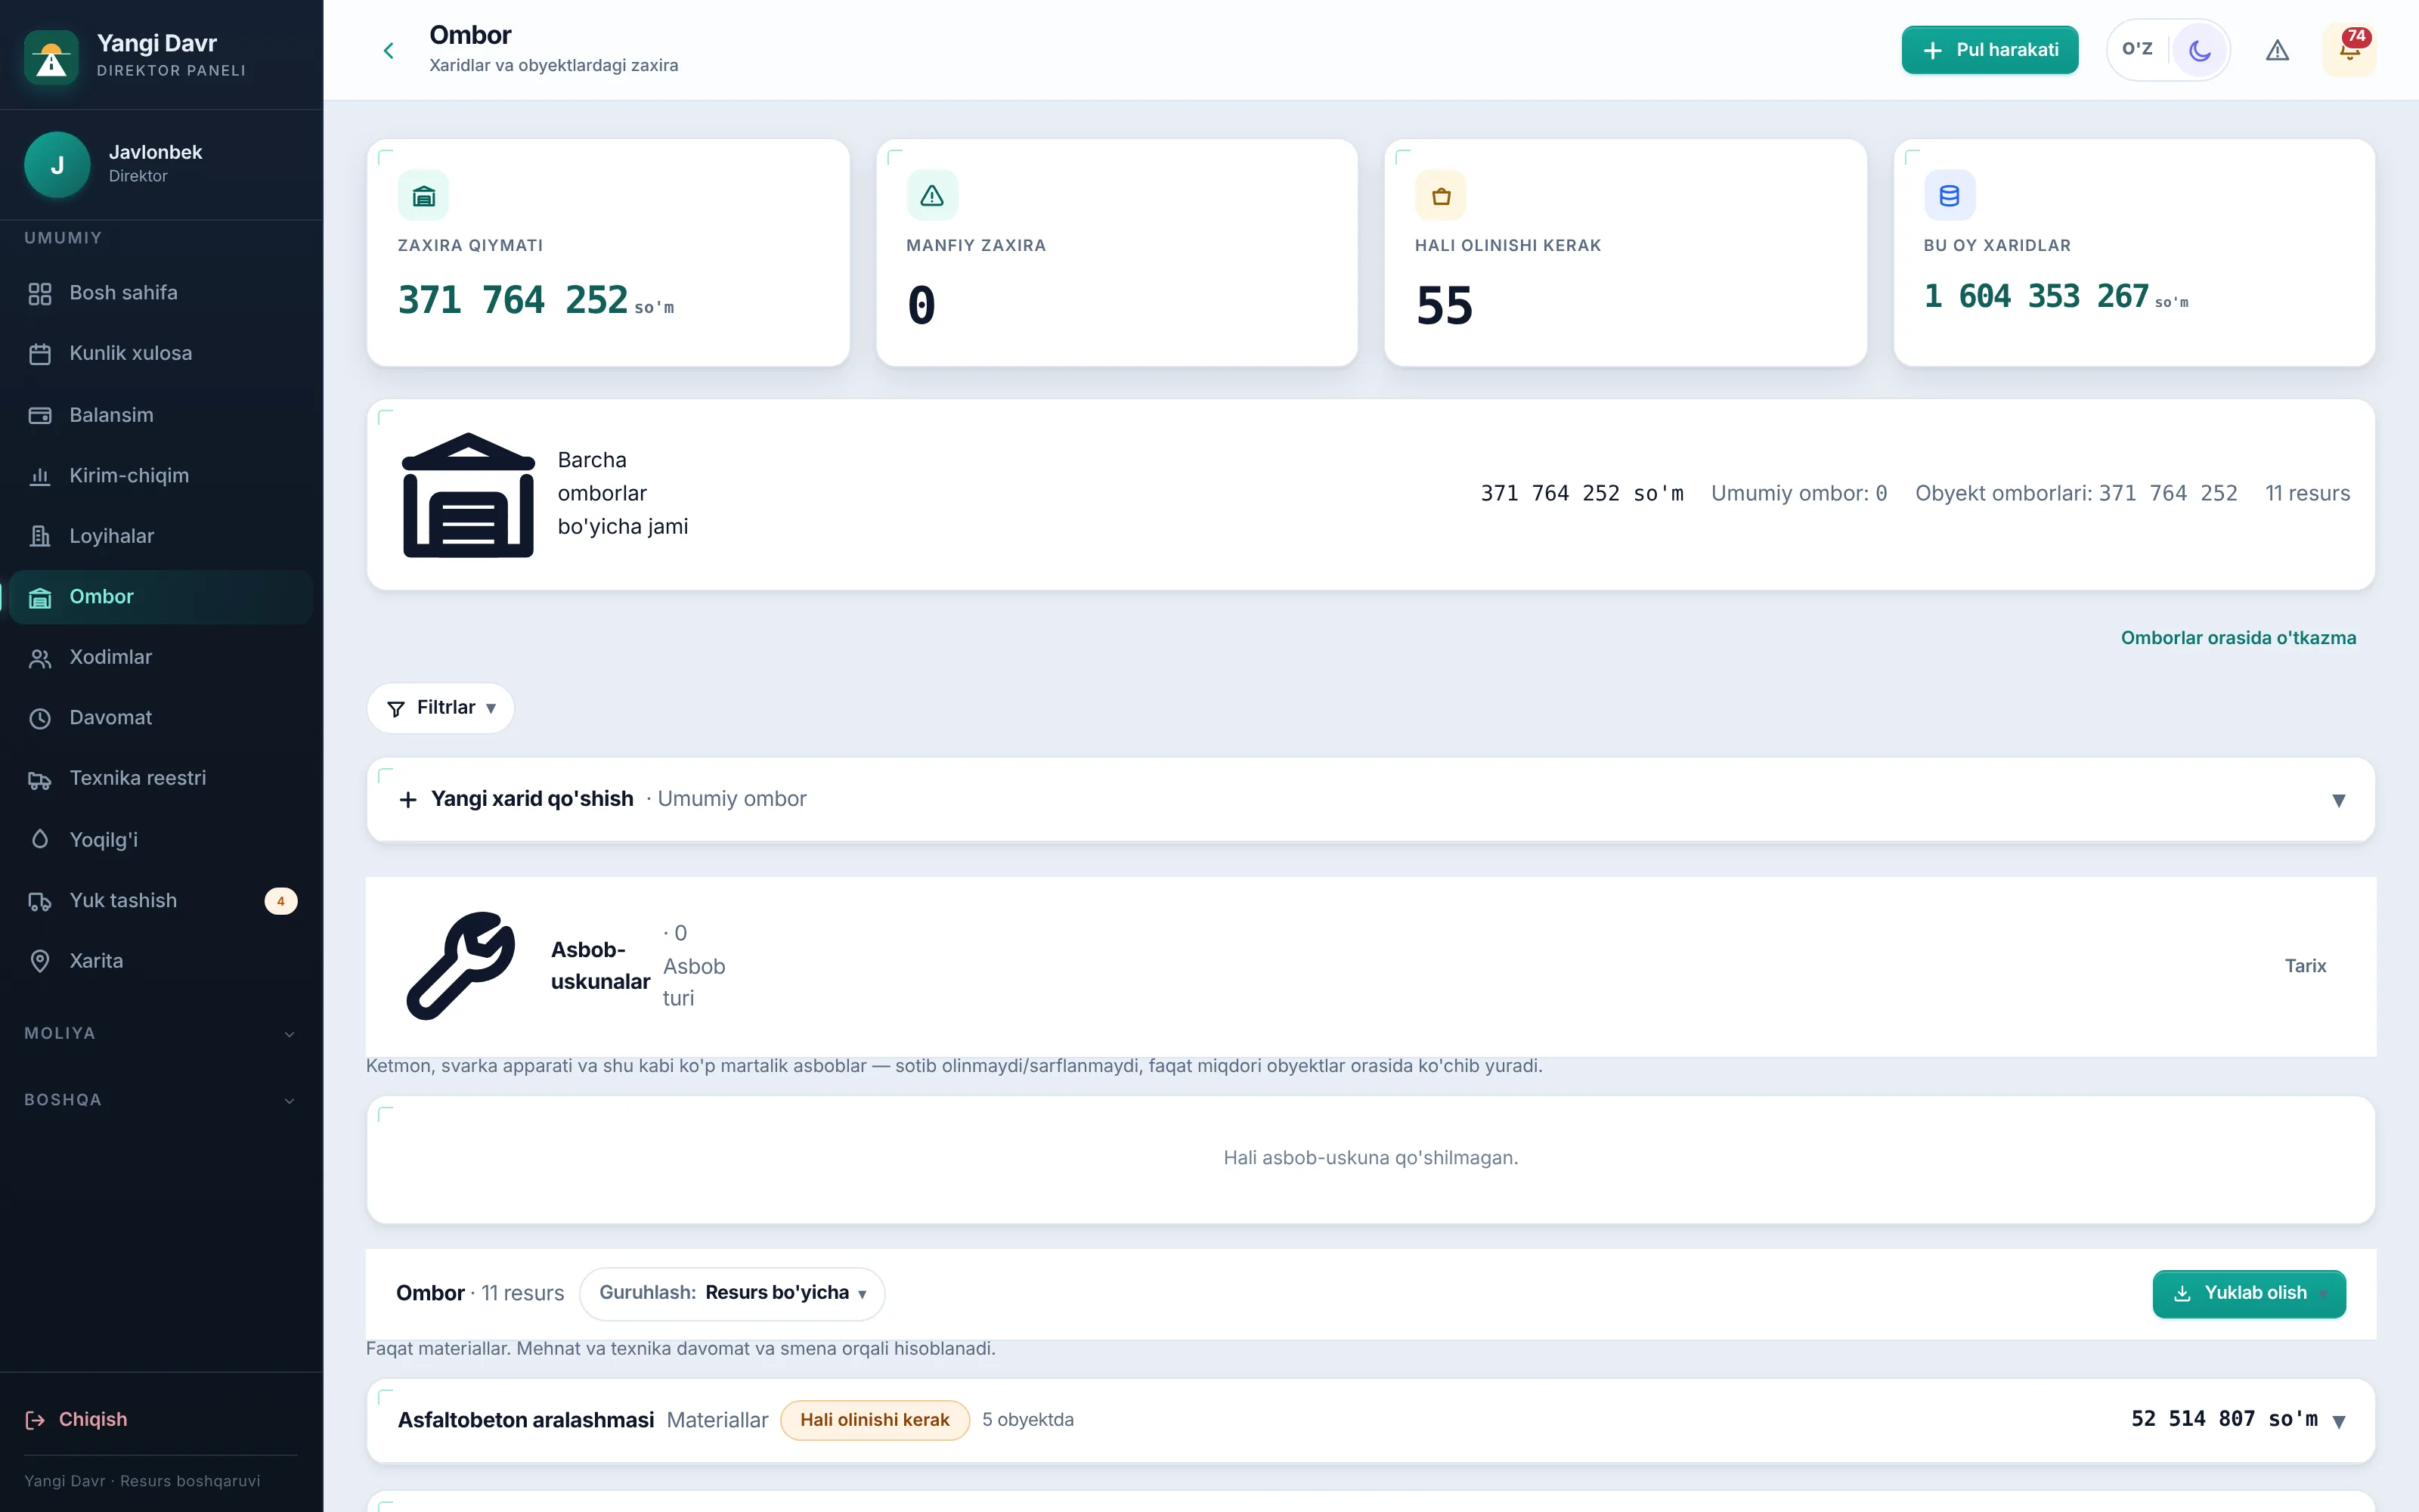Click the Yuk tashish delivery icon

(40, 901)
